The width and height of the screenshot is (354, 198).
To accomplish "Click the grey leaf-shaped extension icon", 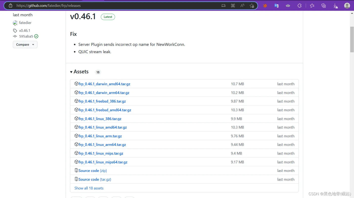I will point(288,6).
